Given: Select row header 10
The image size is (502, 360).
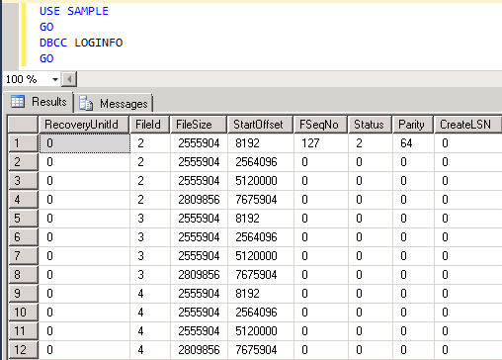Looking at the screenshot, I should click(x=23, y=313).
